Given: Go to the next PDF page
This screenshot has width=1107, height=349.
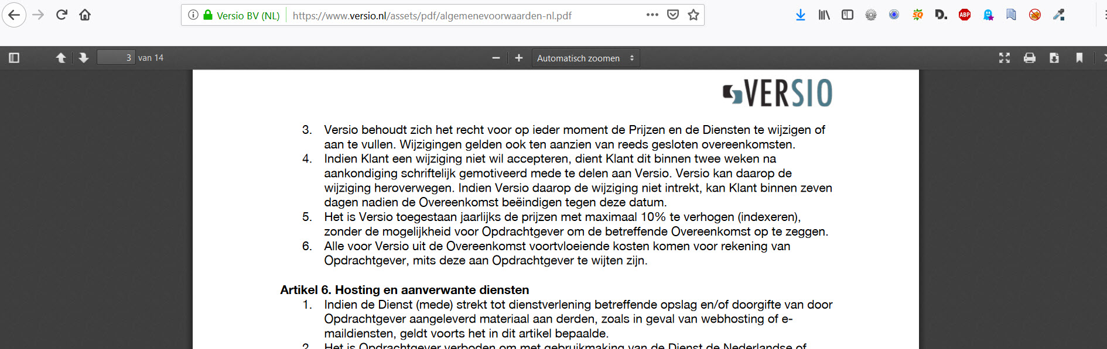Looking at the screenshot, I should [x=84, y=58].
